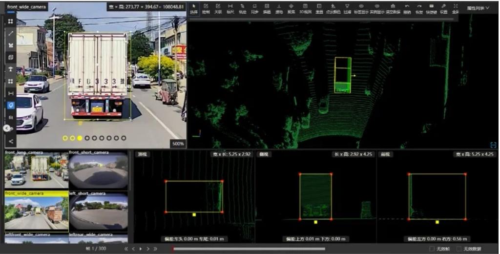Activate the 绘制 draw tool
Image resolution: width=500 pixels, height=254 pixels.
(x=206, y=9)
